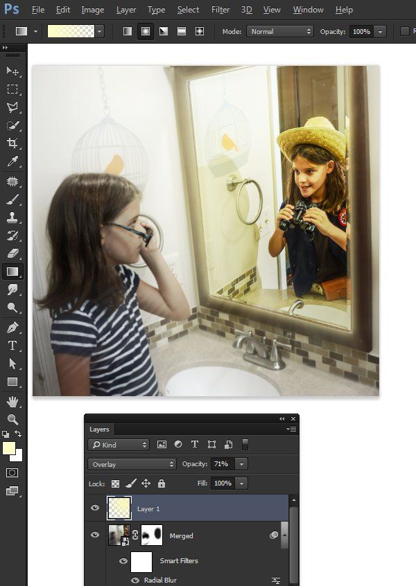Choose the Linear Gradient style
The height and width of the screenshot is (586, 416).
[x=128, y=31]
